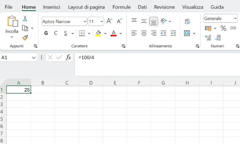Click the insert function fx icon

[x=68, y=57]
